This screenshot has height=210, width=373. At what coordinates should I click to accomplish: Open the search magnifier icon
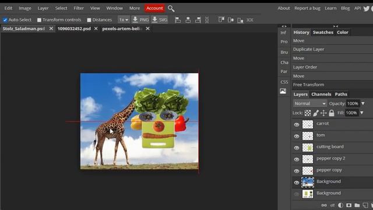click(171, 9)
